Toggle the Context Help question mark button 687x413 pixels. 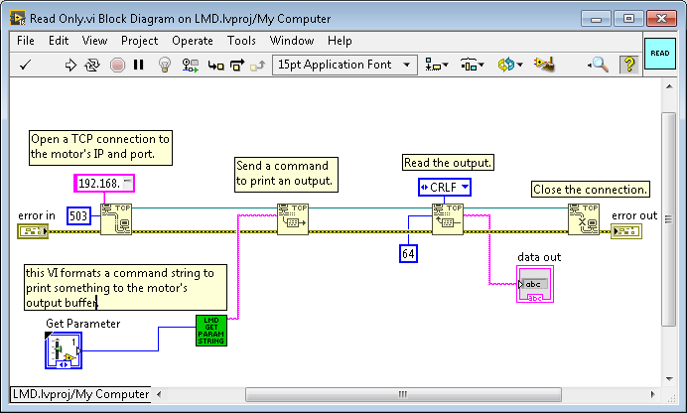629,65
